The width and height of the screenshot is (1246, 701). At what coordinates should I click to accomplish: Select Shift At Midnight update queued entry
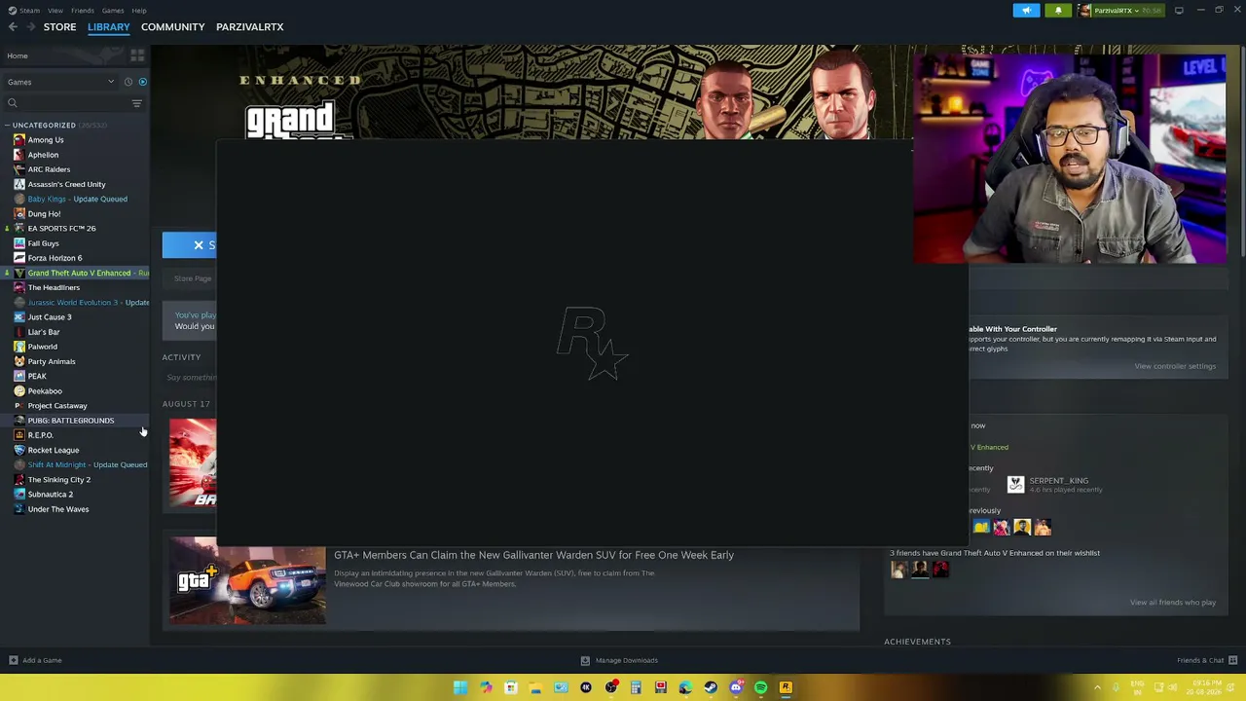[x=81, y=464]
